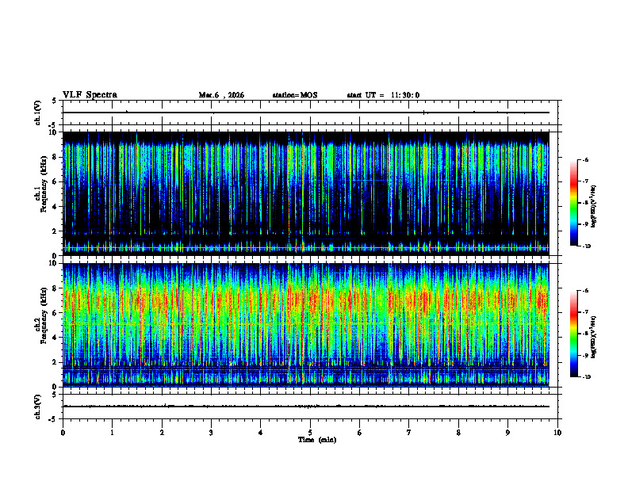Click time axis tick label "1"

click(x=112, y=433)
